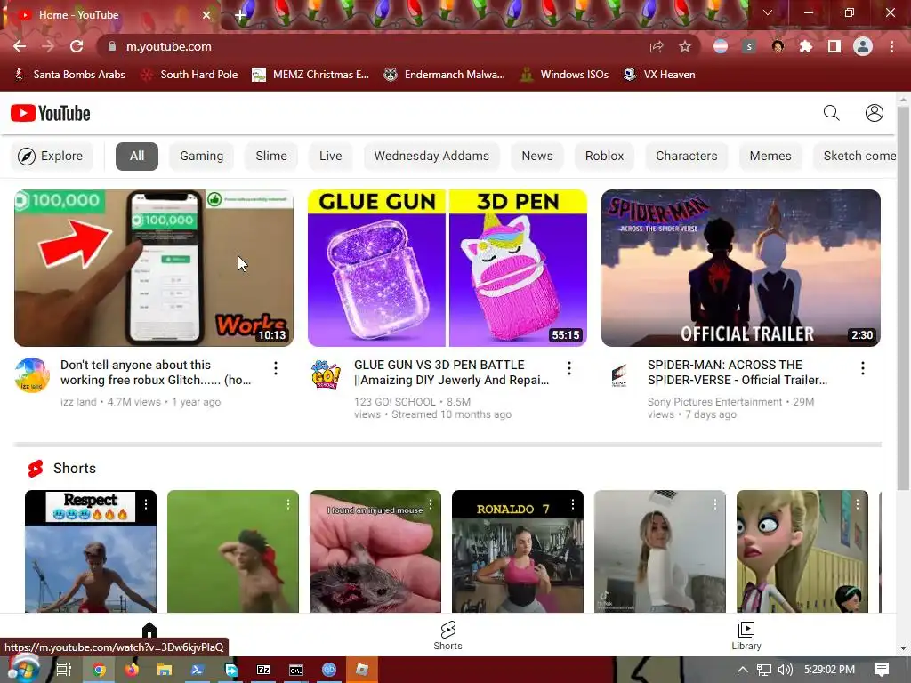Open File Explorer from taskbar

click(x=165, y=670)
